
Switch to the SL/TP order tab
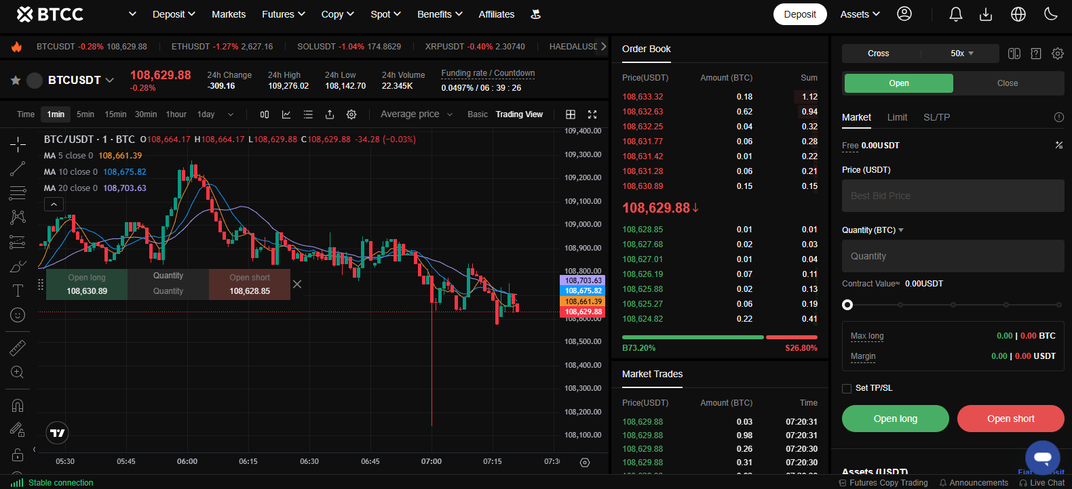pos(936,117)
